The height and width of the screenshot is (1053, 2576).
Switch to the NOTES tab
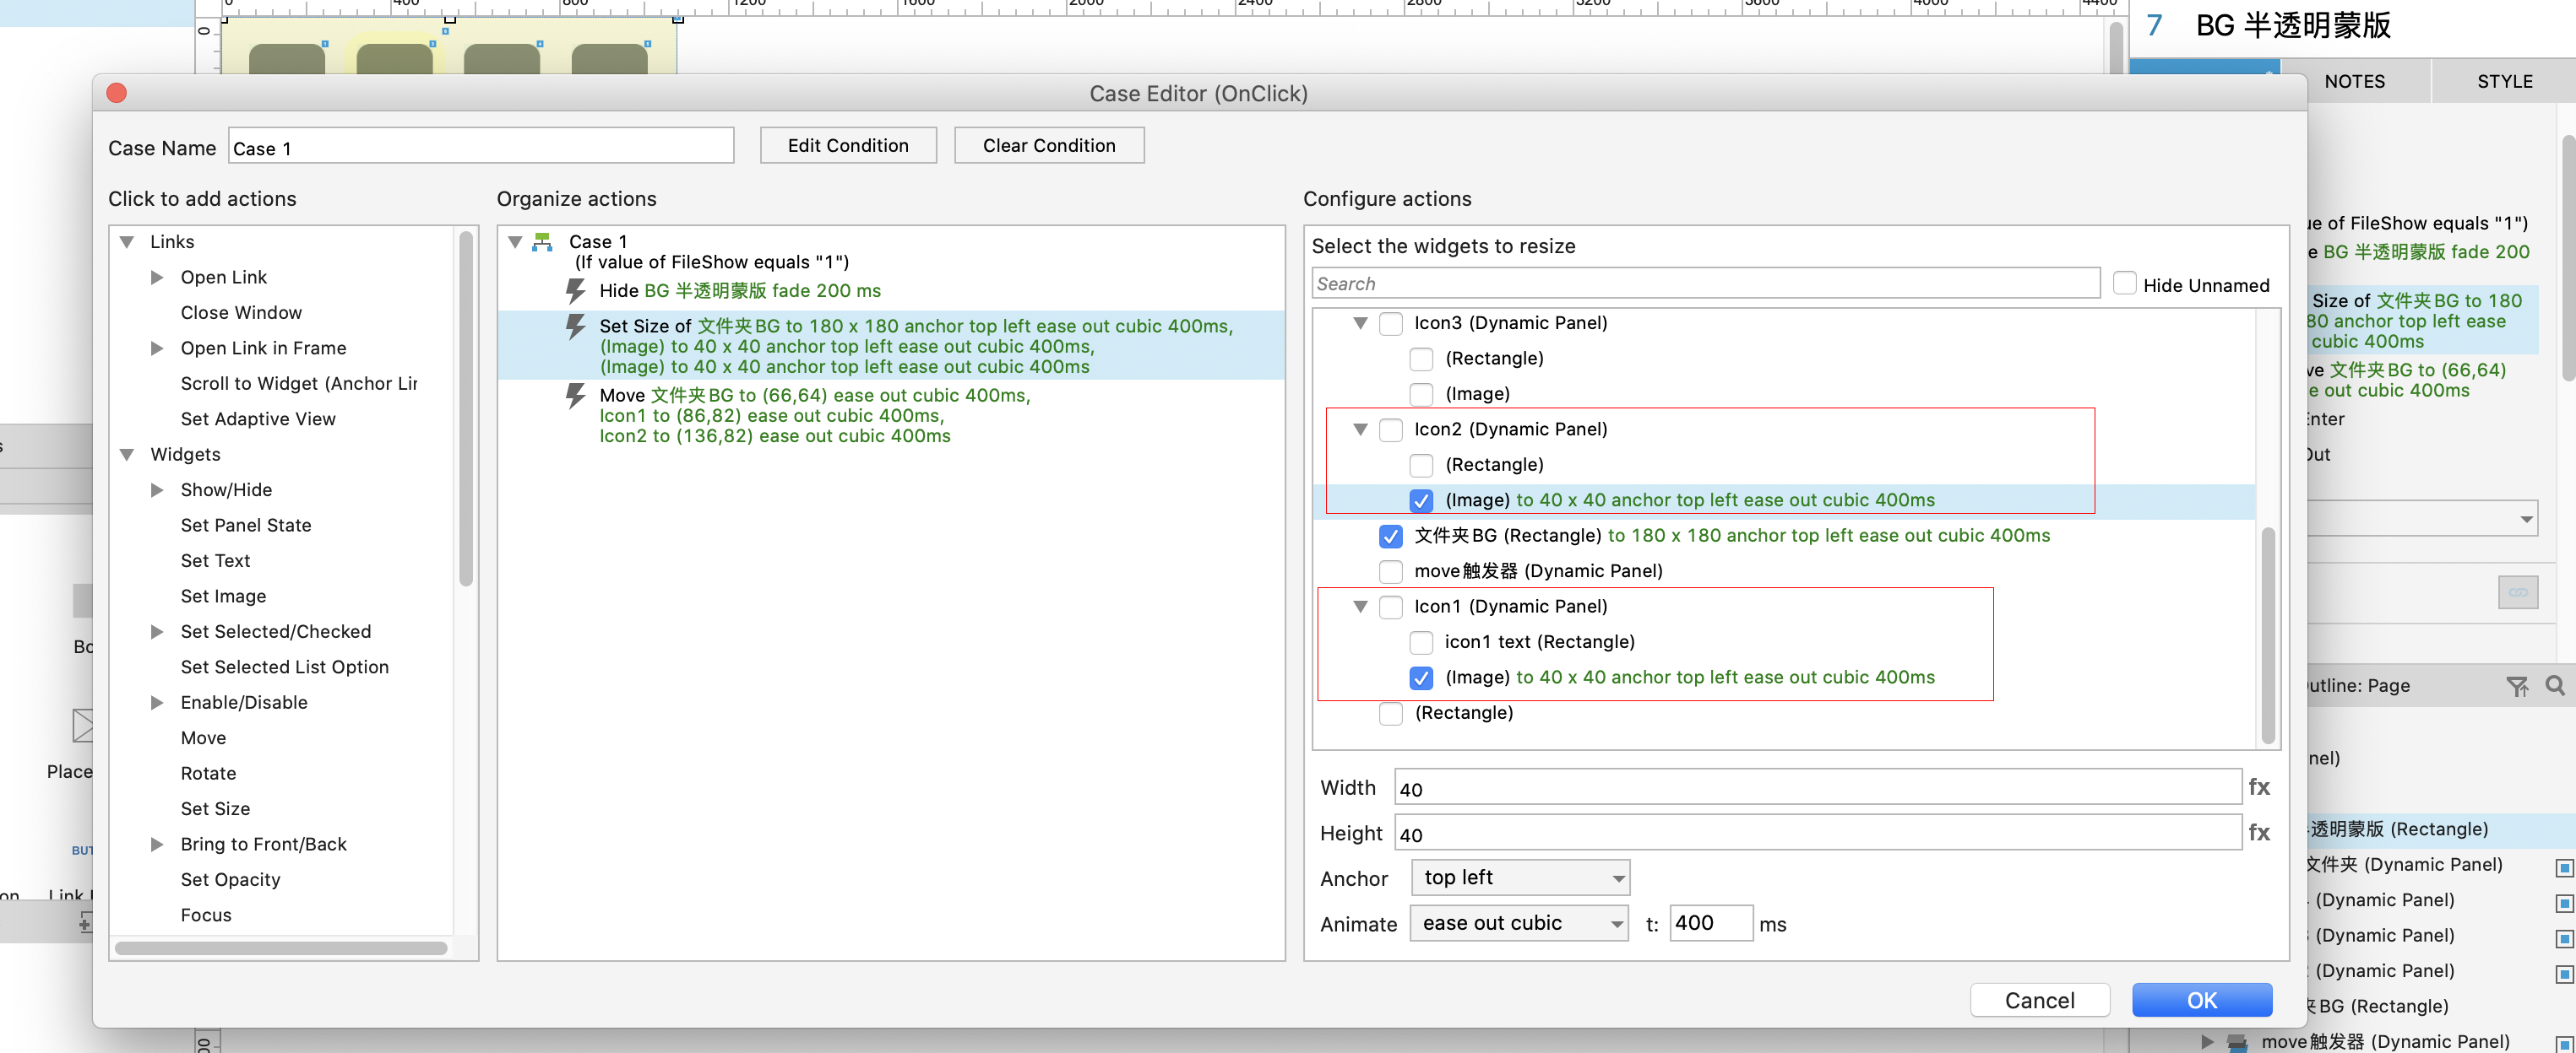click(x=2354, y=82)
